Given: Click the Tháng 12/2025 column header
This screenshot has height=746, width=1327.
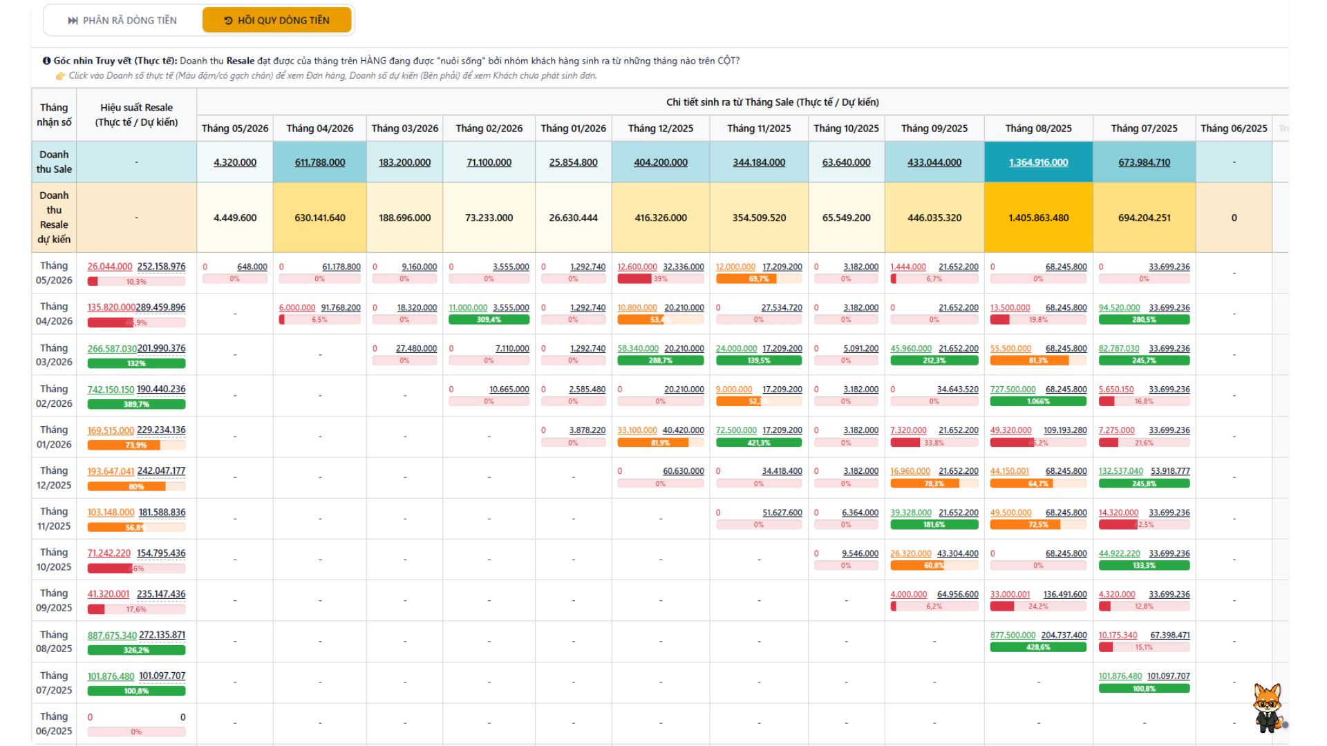Looking at the screenshot, I should (x=661, y=128).
